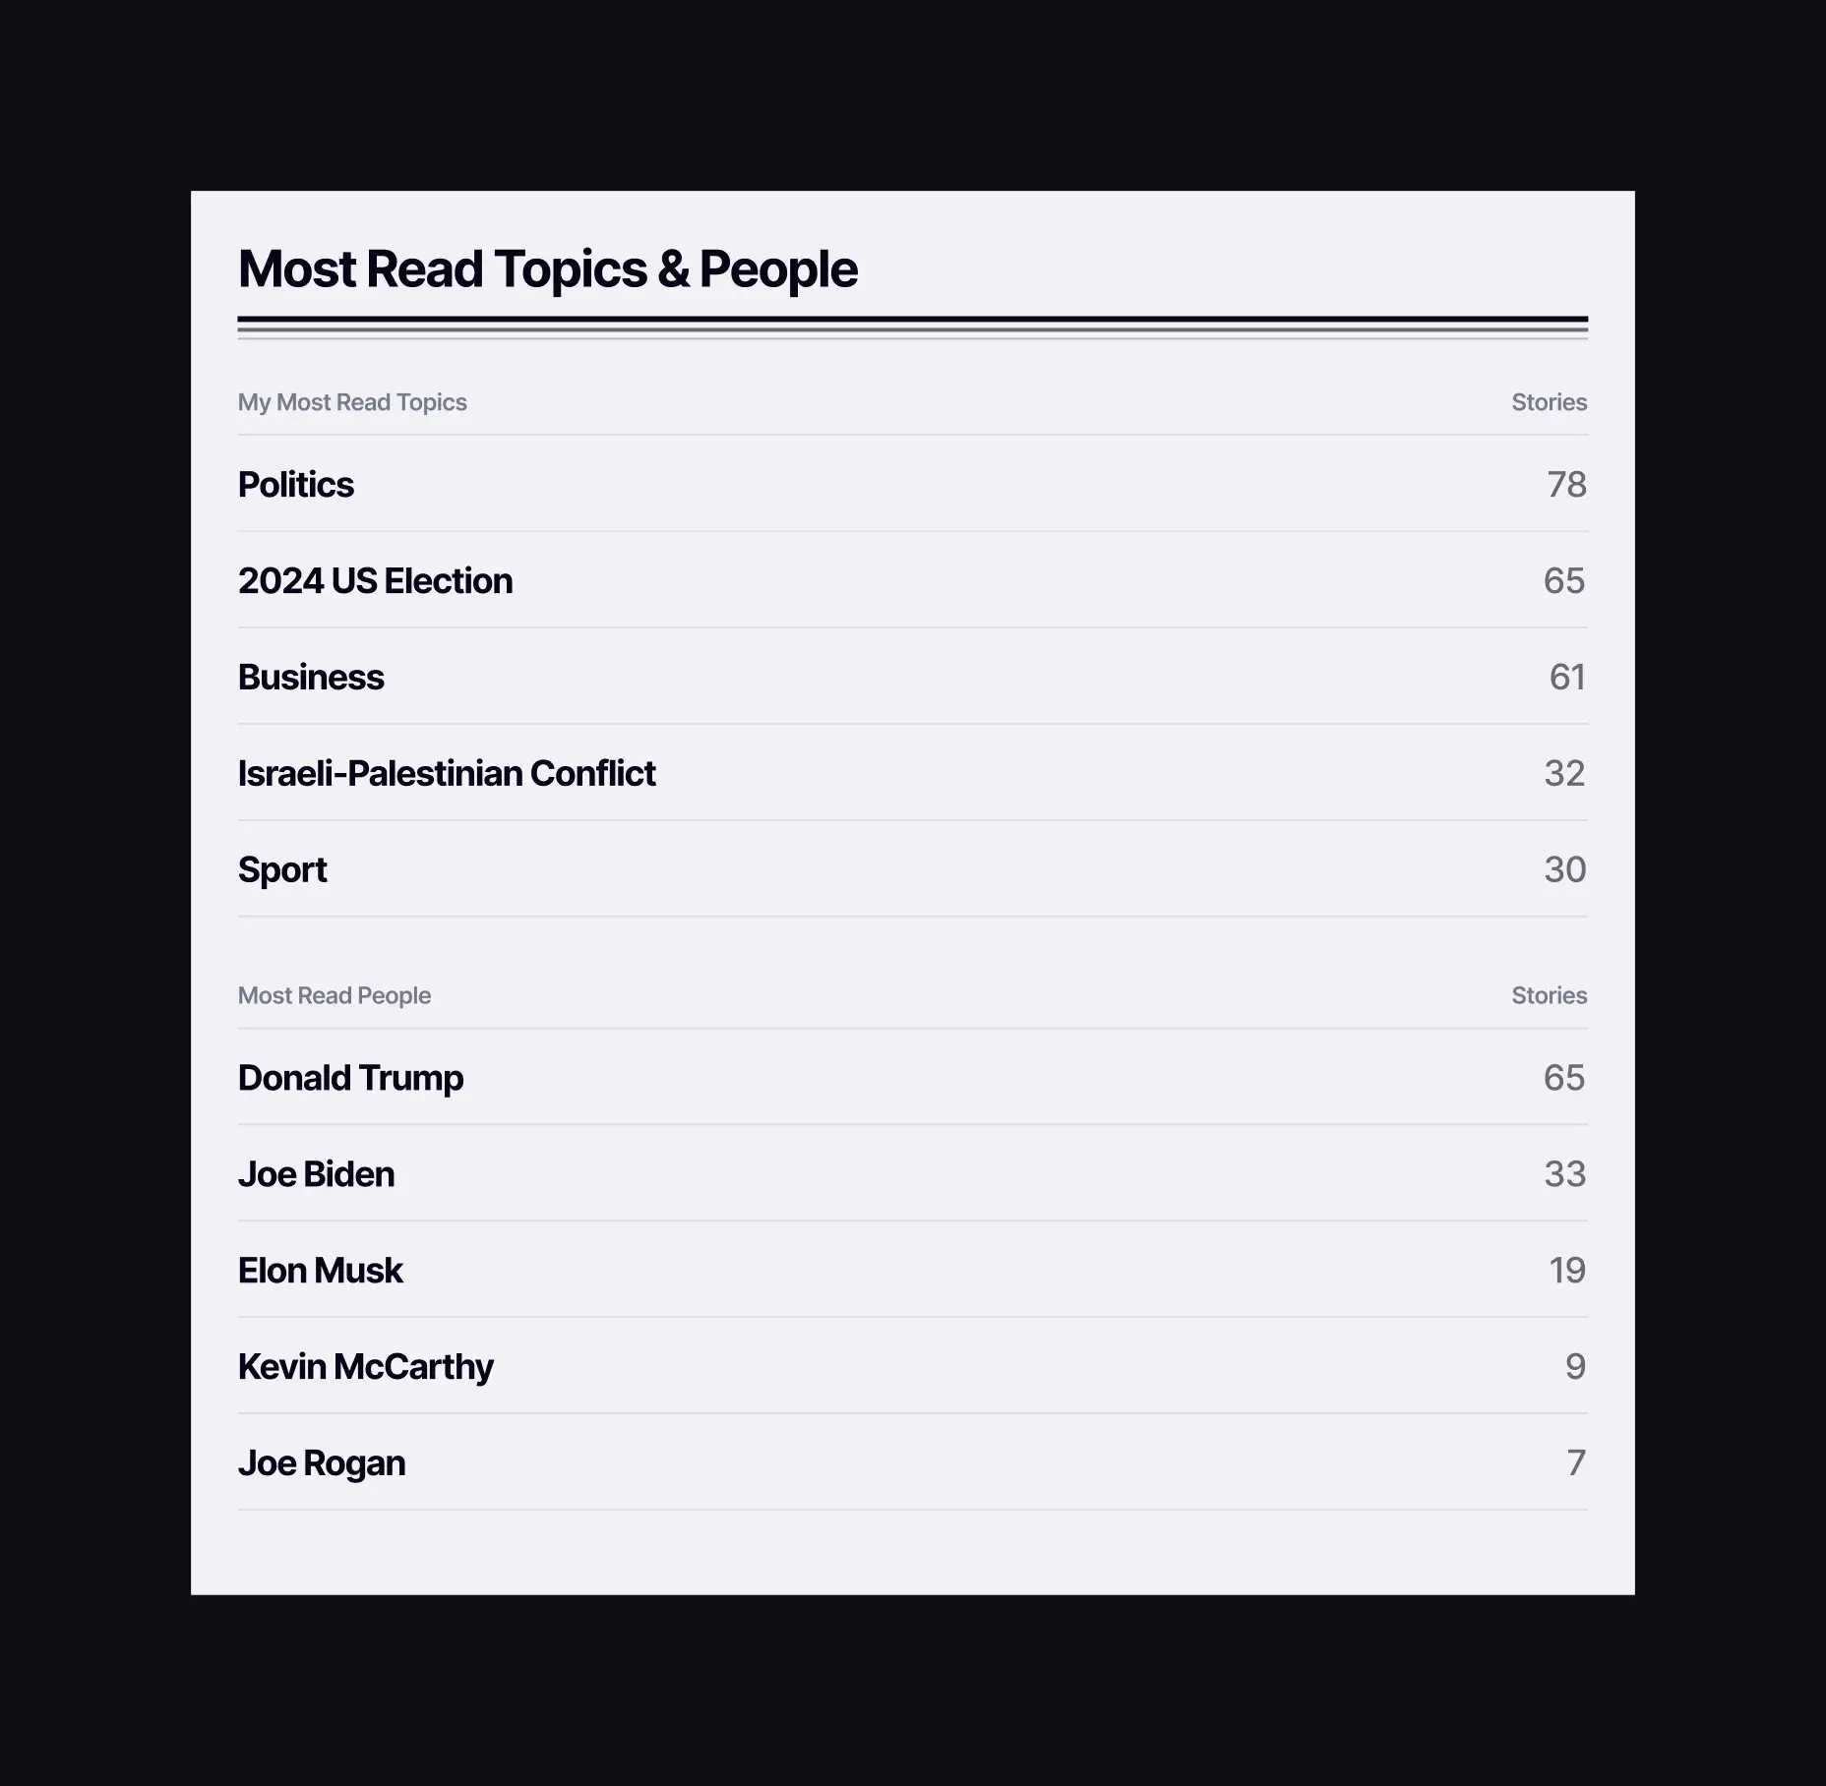1826x1786 pixels.
Task: Click the Most Read Topics & People heading
Action: (x=548, y=269)
